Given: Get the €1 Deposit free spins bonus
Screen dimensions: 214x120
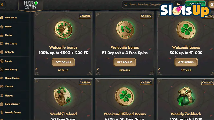Looking at the screenshot, I should point(125,62).
